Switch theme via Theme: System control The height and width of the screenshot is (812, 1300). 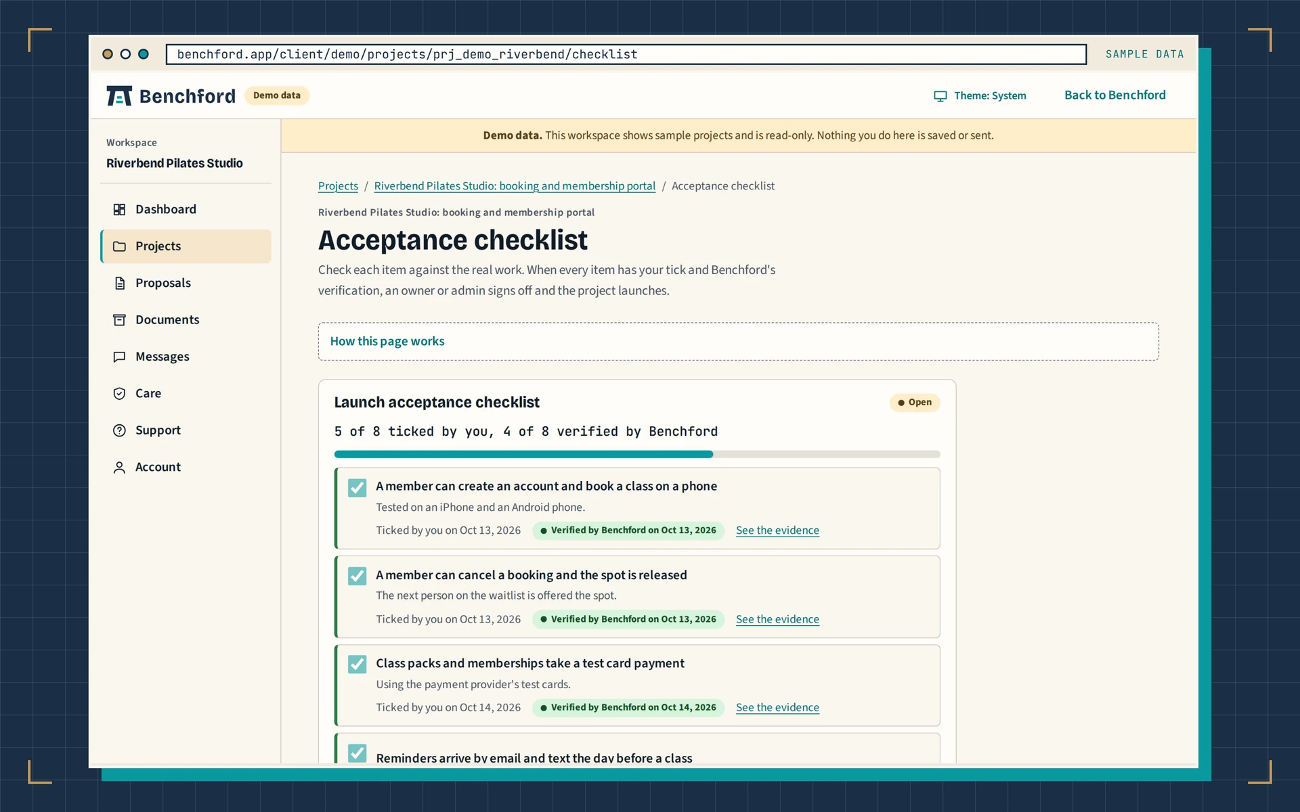[980, 96]
